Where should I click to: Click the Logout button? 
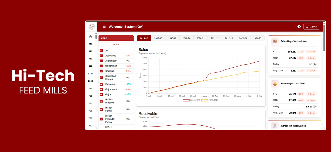tap(311, 27)
